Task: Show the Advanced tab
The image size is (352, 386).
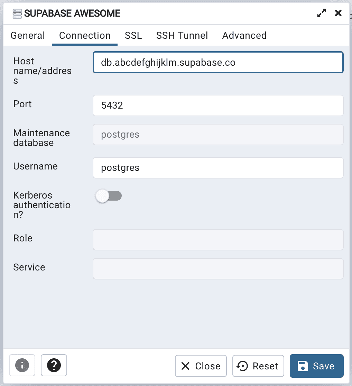Action: pyautogui.click(x=244, y=35)
